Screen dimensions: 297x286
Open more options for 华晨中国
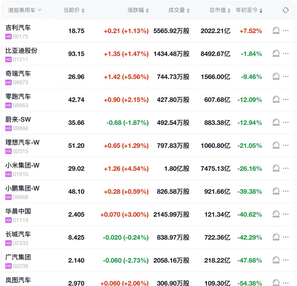pyautogui.click(x=286, y=214)
